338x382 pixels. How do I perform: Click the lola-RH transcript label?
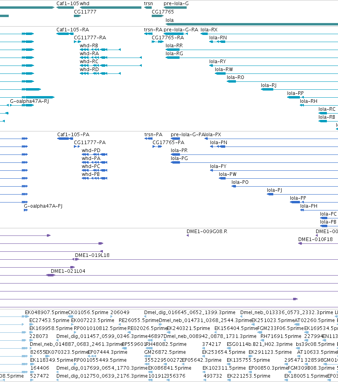309,101
